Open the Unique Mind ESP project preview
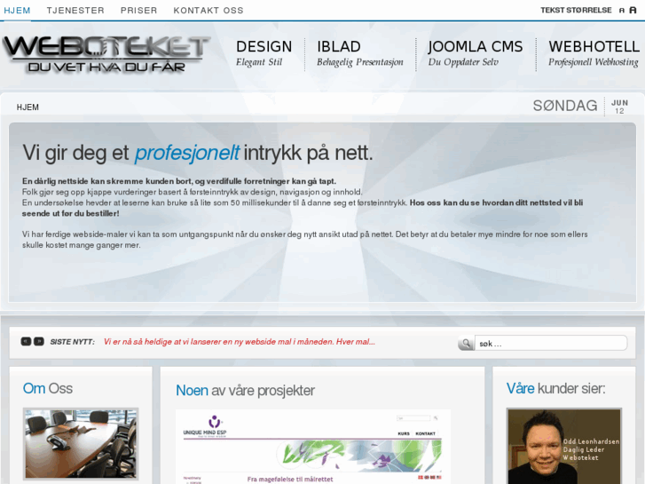 click(x=312, y=447)
